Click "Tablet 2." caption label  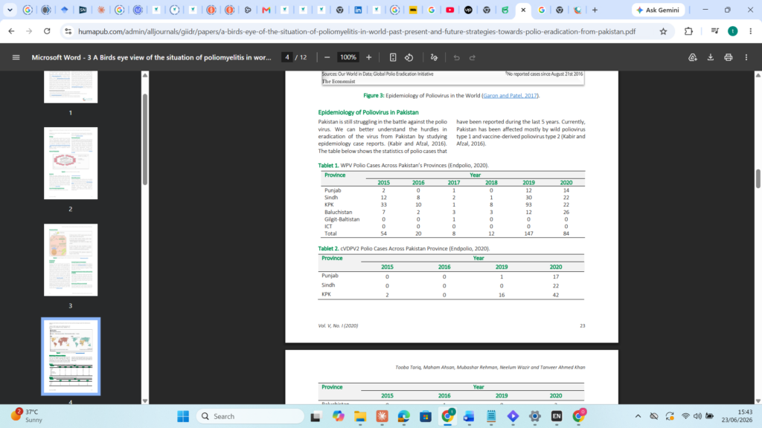coord(328,248)
